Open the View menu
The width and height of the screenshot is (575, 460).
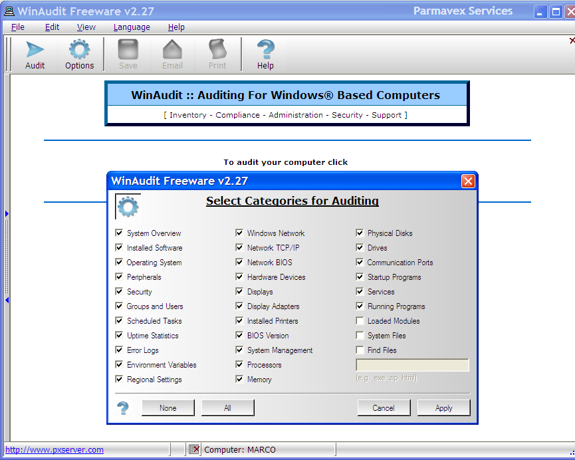(x=86, y=27)
